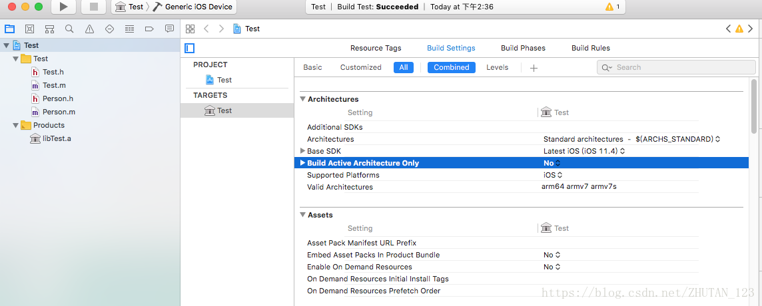Select Test.m file in navigator
Screen dimensions: 762x306
point(48,86)
